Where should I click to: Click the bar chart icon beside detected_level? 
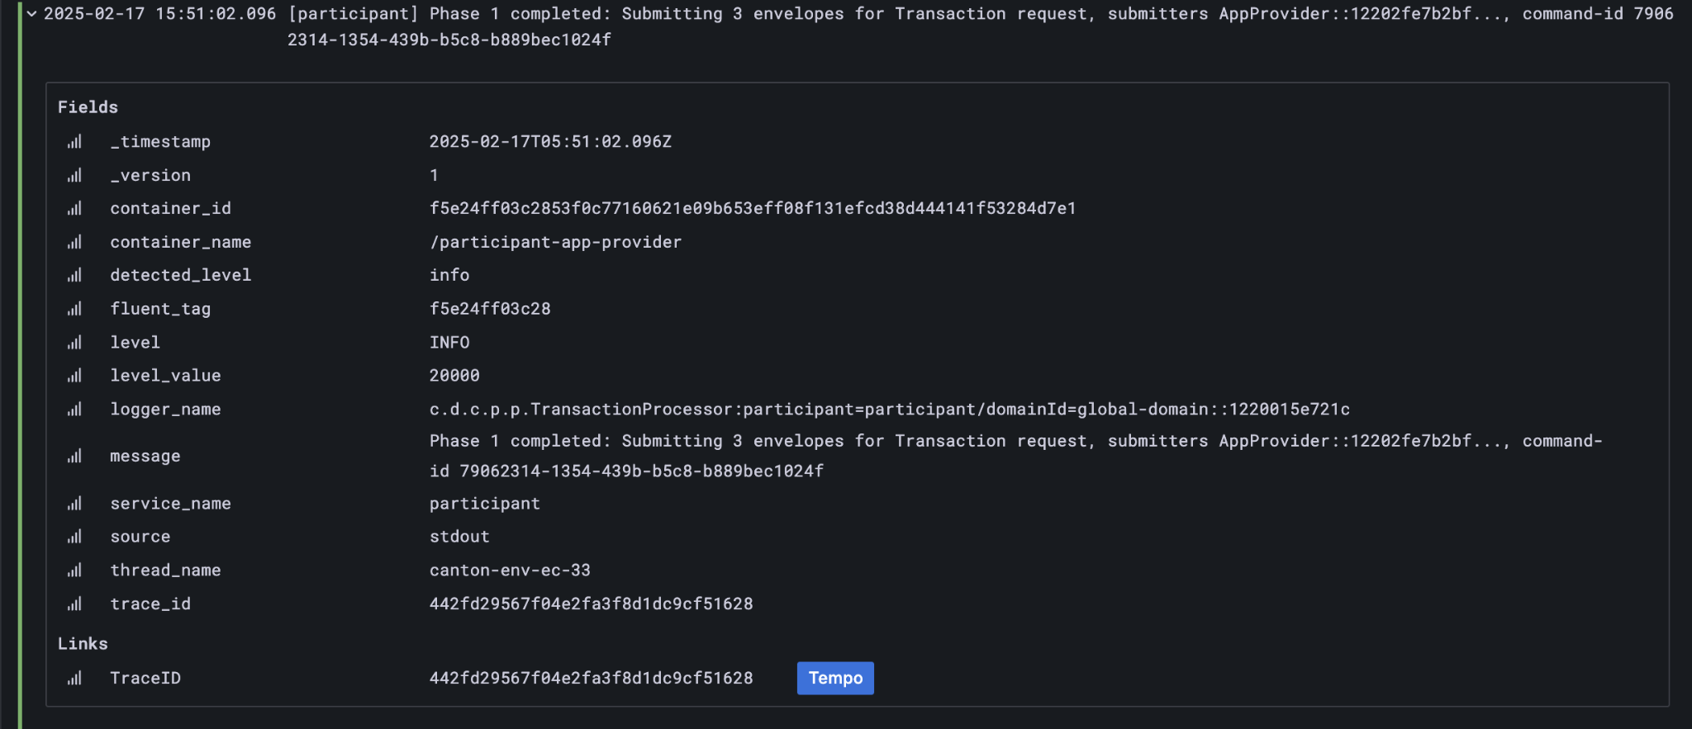tap(74, 275)
